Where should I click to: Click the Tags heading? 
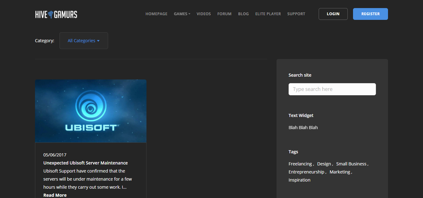(x=293, y=152)
